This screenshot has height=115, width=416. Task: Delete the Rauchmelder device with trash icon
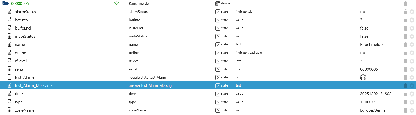(x=406, y=4)
